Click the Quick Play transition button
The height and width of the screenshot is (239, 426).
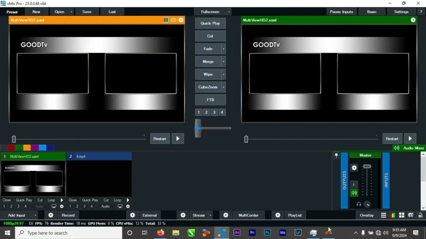tap(210, 23)
